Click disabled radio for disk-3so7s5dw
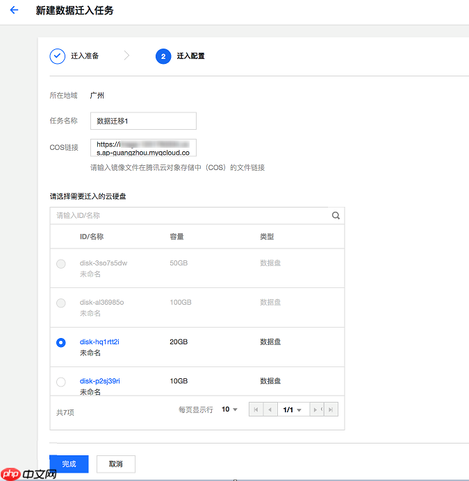The width and height of the screenshot is (469, 481). click(61, 264)
